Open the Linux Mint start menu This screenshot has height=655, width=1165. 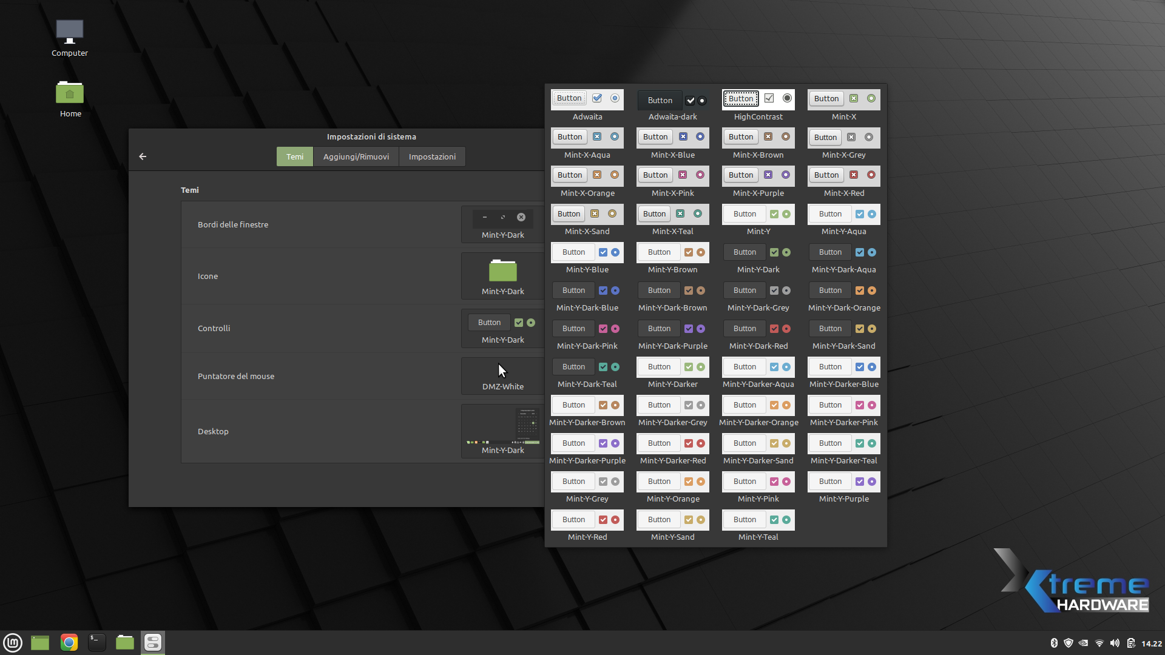pyautogui.click(x=13, y=642)
